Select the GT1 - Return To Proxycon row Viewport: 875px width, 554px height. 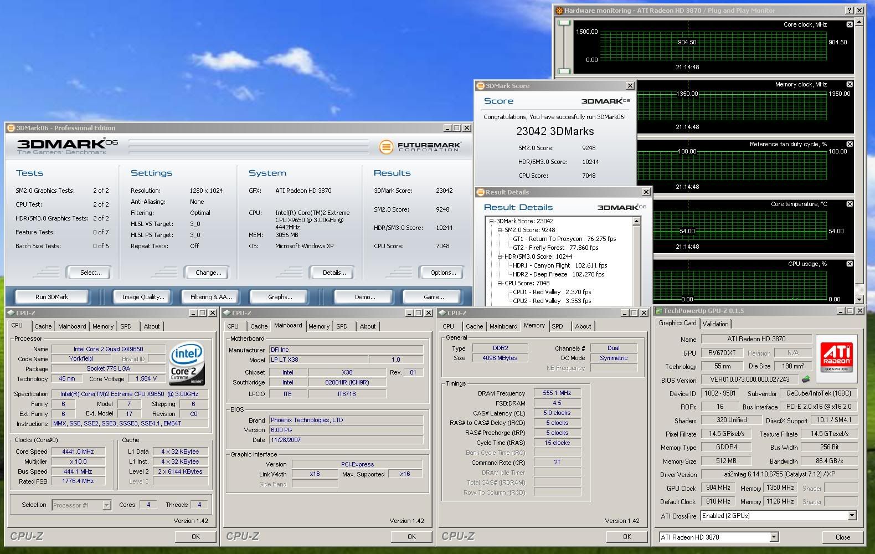[x=564, y=239]
